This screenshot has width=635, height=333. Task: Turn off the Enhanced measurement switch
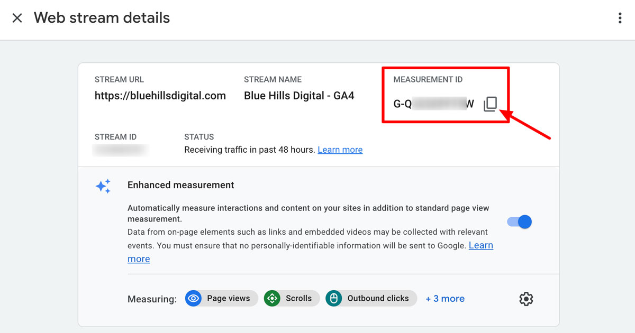coord(519,221)
